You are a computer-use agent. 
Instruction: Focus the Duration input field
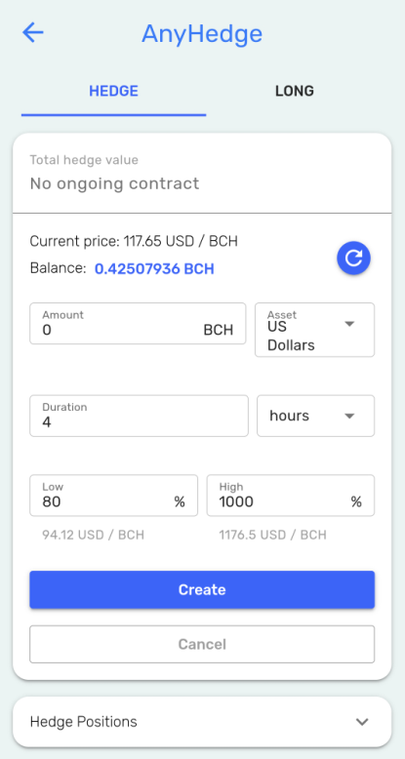139,416
